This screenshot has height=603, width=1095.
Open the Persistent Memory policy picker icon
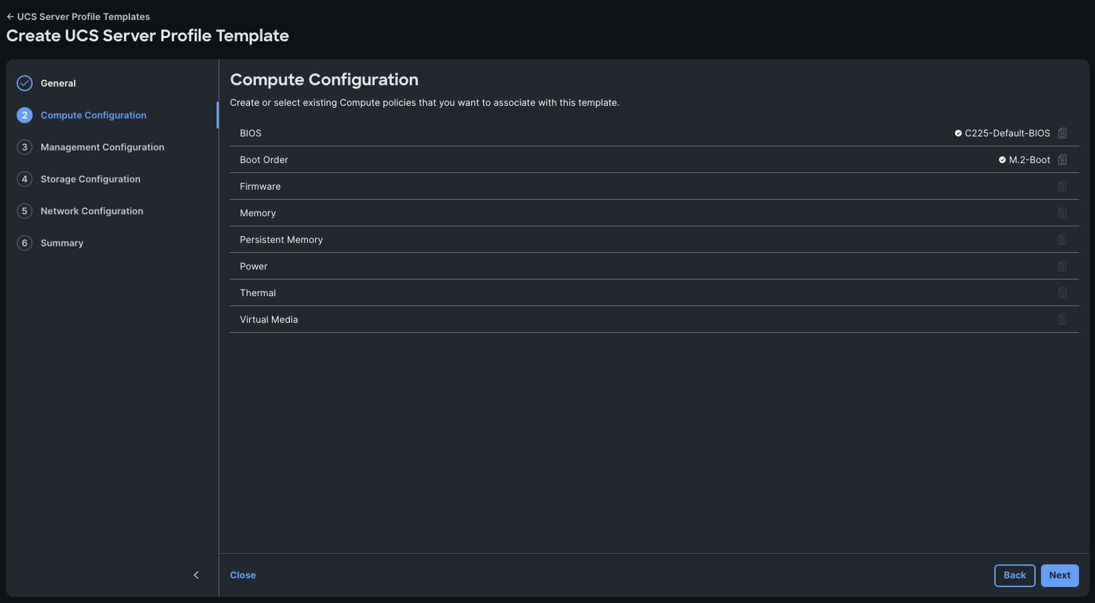1062,240
